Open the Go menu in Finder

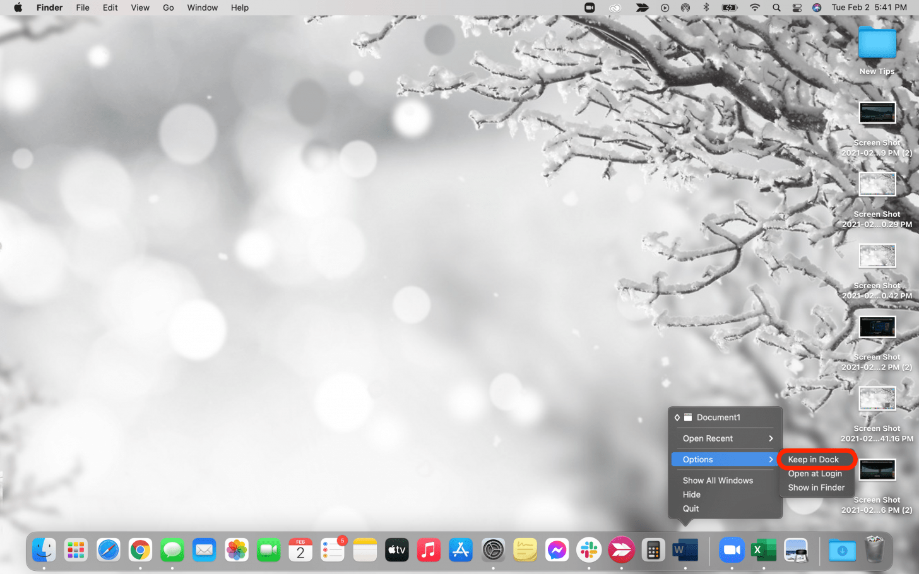167,8
